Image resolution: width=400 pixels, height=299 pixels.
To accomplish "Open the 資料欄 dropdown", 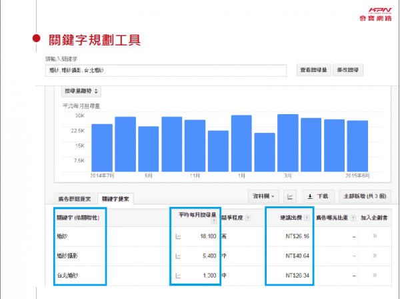I will [x=263, y=196].
